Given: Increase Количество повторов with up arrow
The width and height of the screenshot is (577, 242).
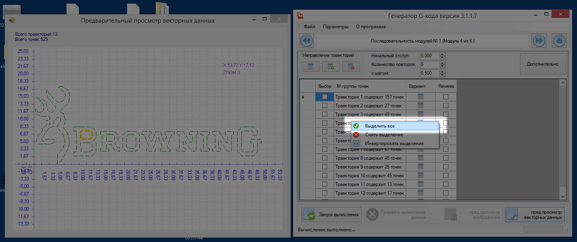Looking at the screenshot, I should click(442, 63).
